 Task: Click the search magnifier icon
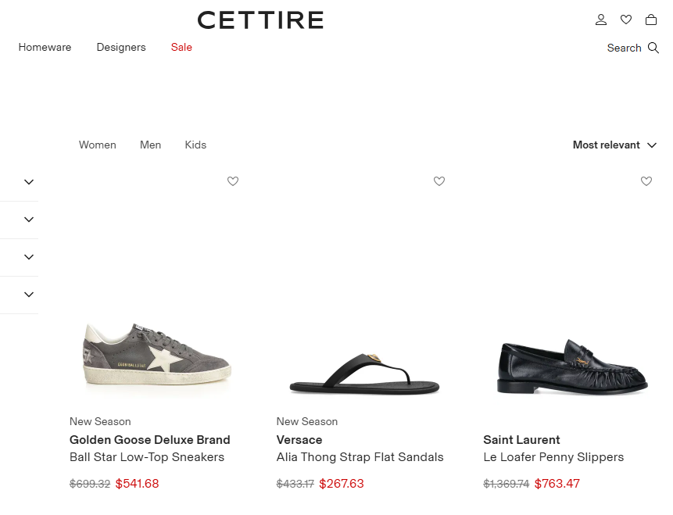click(653, 48)
